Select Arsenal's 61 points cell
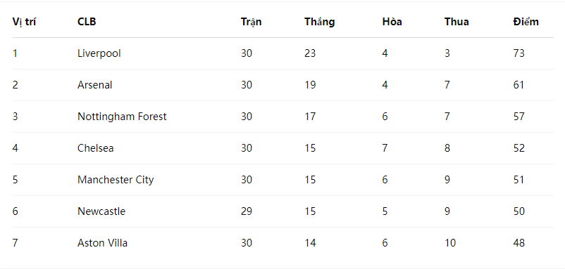This screenshot has width=565, height=269. pos(519,85)
